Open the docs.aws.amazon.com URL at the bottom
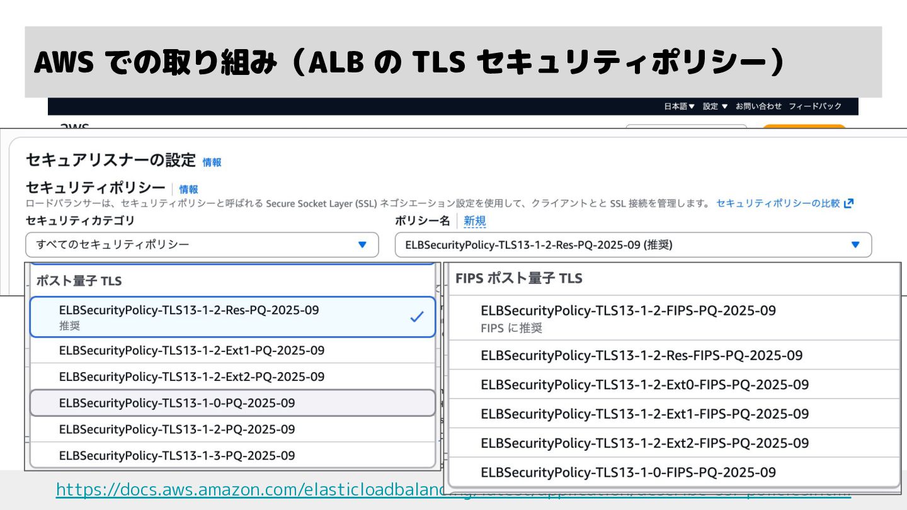 click(252, 489)
